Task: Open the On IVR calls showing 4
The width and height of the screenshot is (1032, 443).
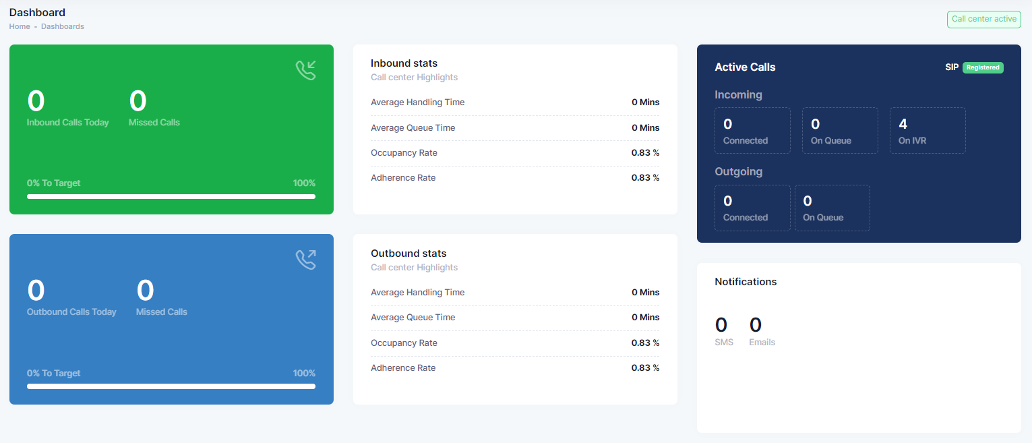Action: pyautogui.click(x=928, y=130)
